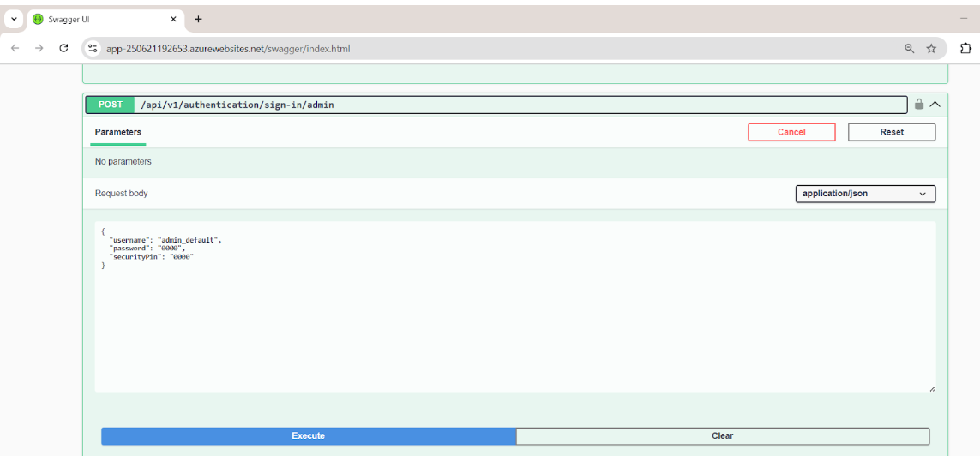Click the "No parameters" text
Viewport: 980px width, 456px height.
(x=123, y=162)
